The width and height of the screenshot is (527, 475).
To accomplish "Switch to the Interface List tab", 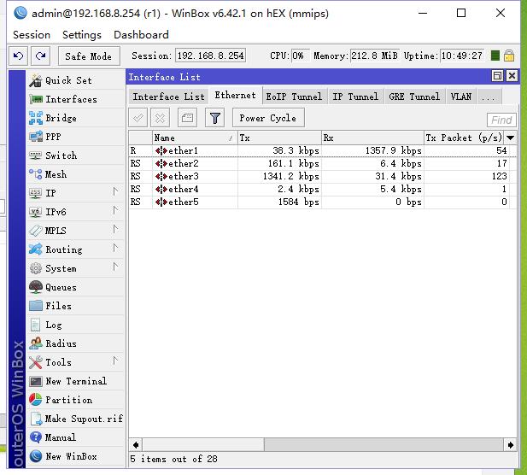I will point(168,97).
